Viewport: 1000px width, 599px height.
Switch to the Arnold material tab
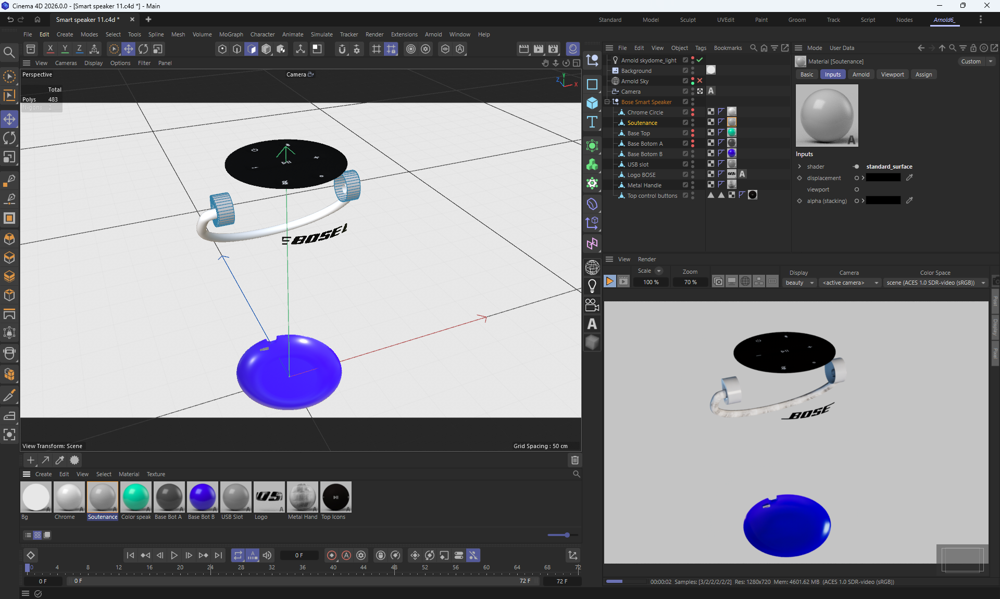pos(860,74)
